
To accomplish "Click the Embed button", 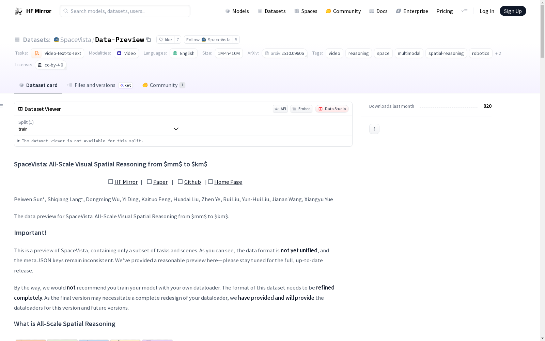I will point(301,109).
